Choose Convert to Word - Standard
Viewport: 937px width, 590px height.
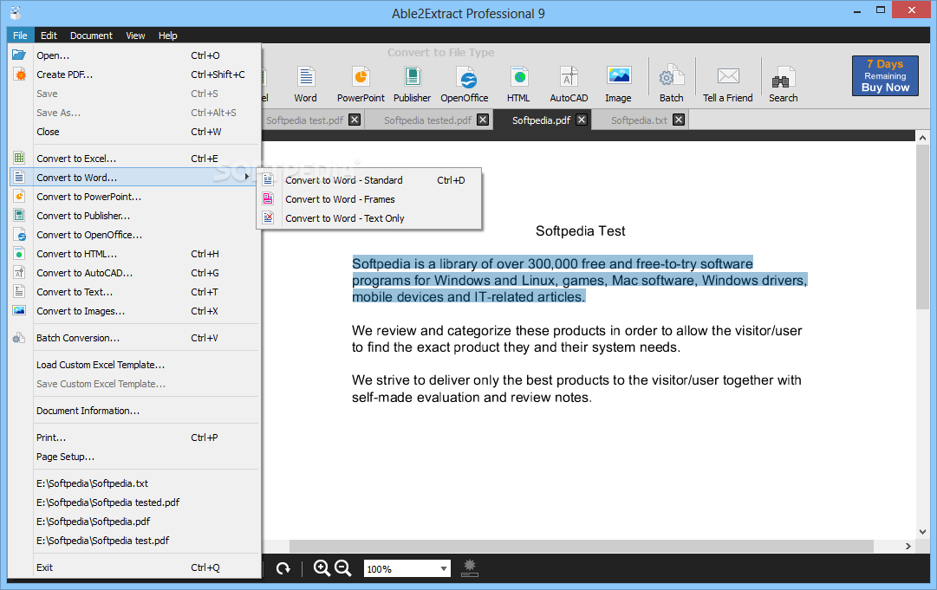368,179
